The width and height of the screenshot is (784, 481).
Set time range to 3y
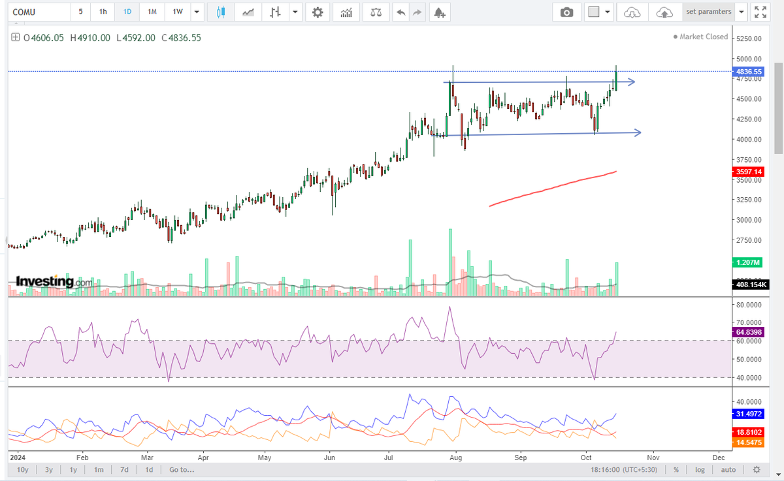tap(49, 470)
